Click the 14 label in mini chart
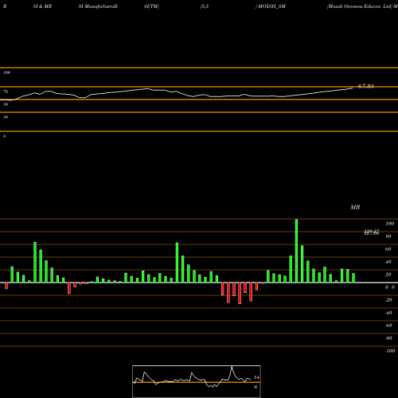Screen dimensions: 398x398 [x=256, y=377]
